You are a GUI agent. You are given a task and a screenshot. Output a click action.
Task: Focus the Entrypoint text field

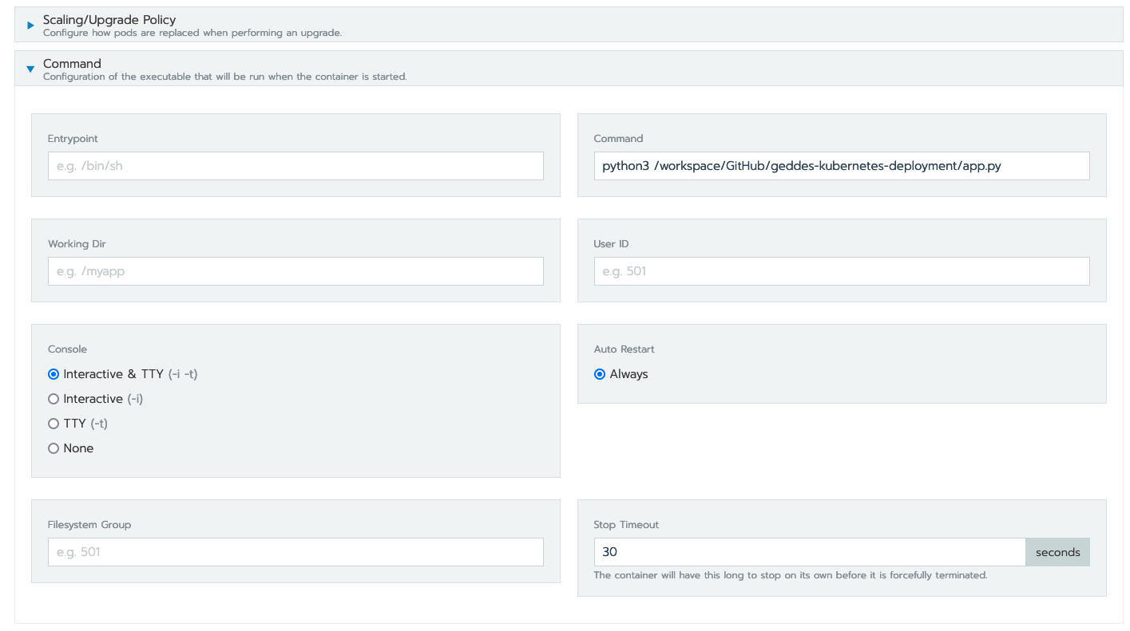295,166
